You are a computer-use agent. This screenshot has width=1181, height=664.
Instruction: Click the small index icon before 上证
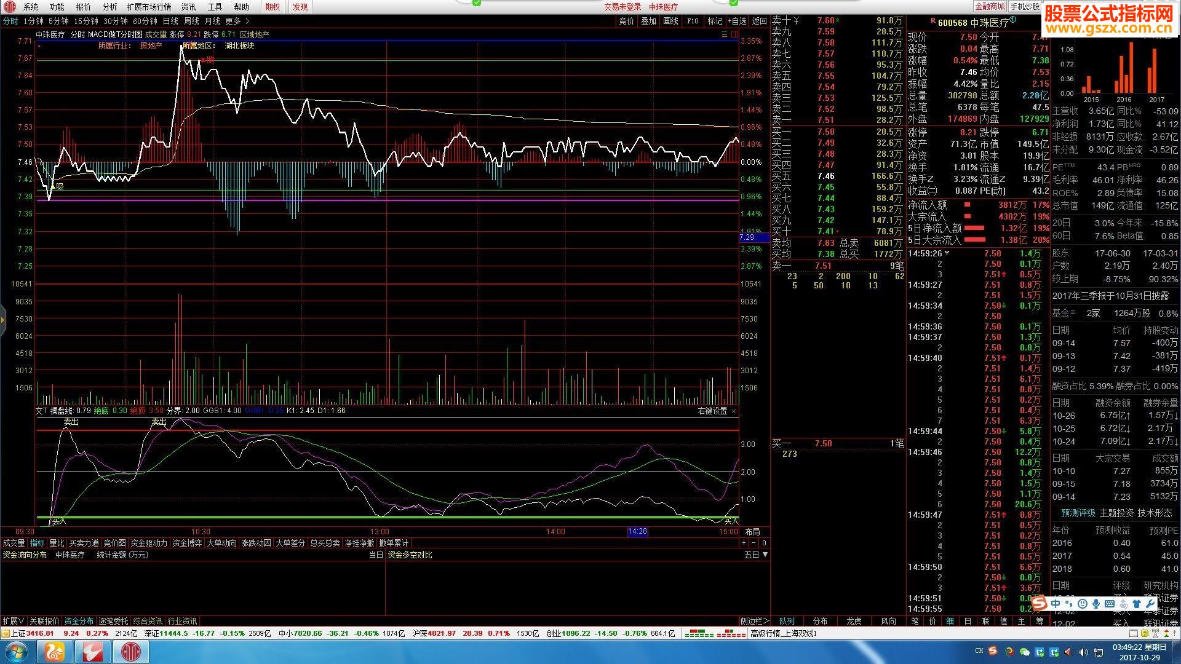pos(6,633)
